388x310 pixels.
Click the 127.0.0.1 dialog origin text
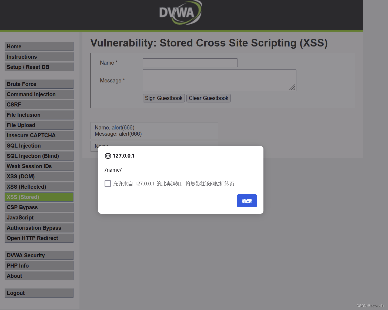pos(123,156)
